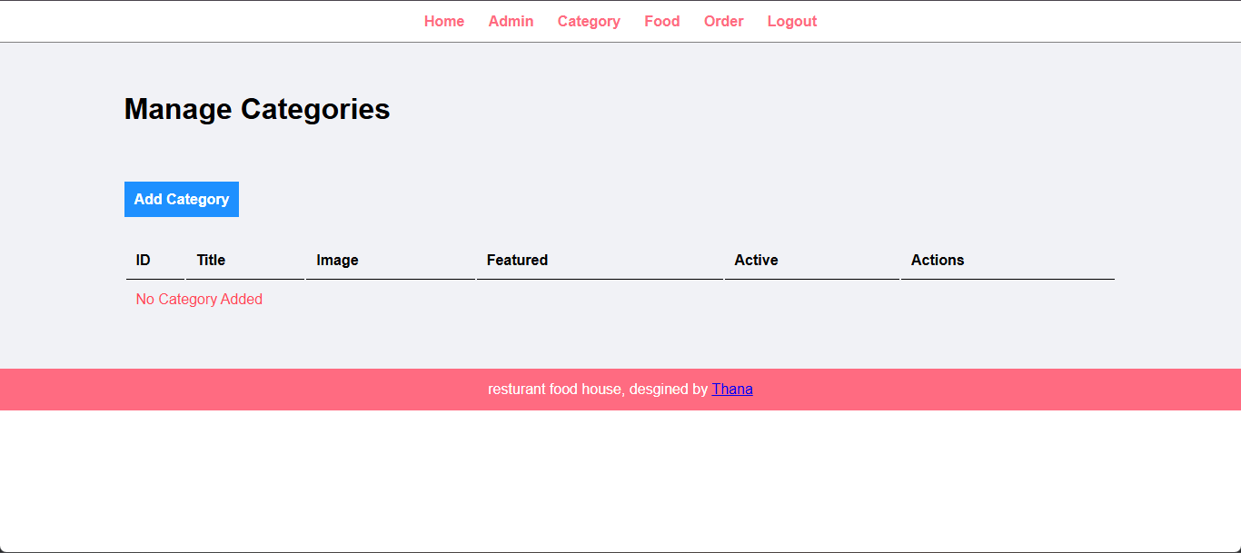
Task: Navigate to the Order page
Action: pyautogui.click(x=723, y=22)
